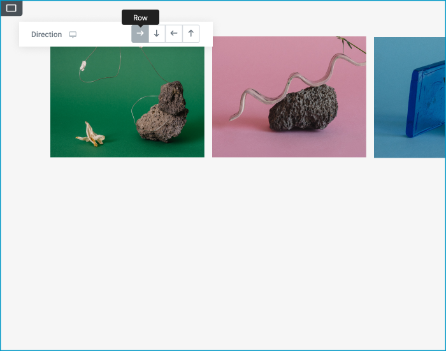This screenshot has height=351, width=446.
Task: Click empty canvas area below the images
Action: (x=223, y=255)
